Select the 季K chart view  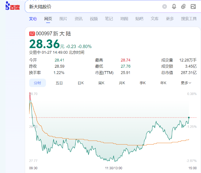click(x=143, y=83)
